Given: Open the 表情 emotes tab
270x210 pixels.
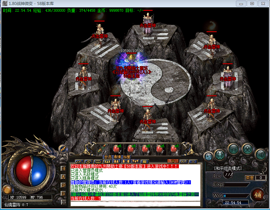Looking at the screenshot, I should [117, 157].
